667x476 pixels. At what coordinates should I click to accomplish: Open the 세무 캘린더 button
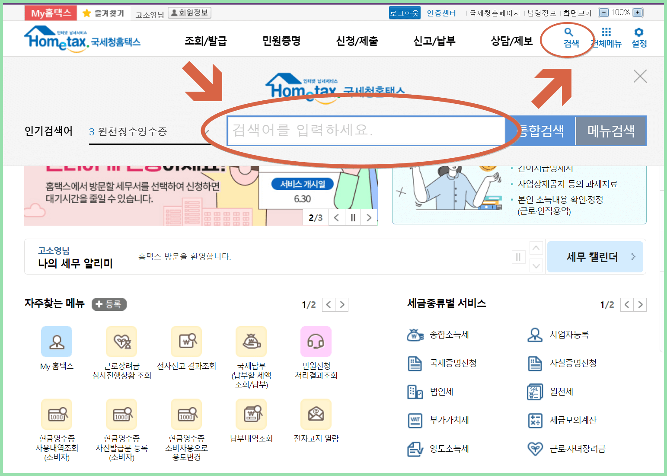595,257
